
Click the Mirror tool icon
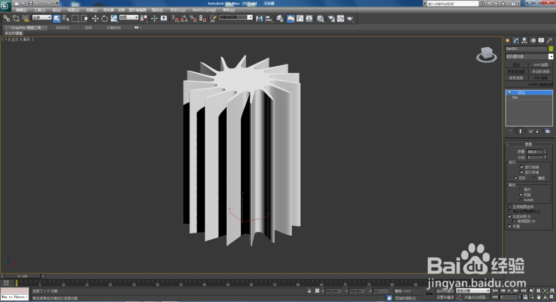click(260, 18)
